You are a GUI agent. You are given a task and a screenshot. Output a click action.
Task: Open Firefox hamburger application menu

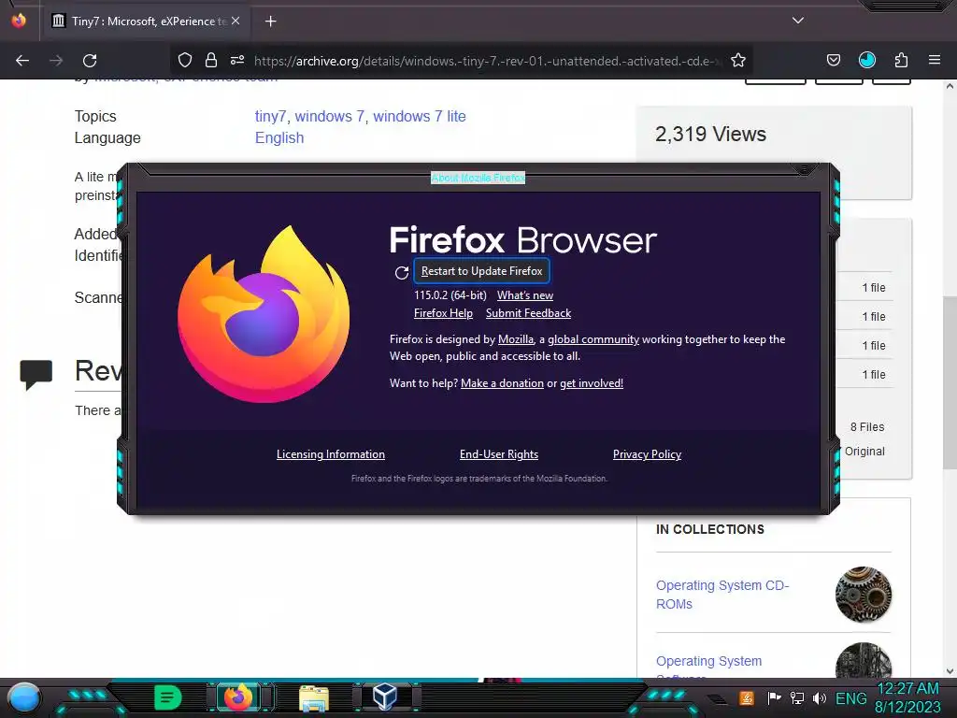(x=935, y=60)
